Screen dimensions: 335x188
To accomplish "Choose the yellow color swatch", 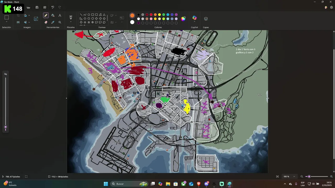I will (x=159, y=15).
